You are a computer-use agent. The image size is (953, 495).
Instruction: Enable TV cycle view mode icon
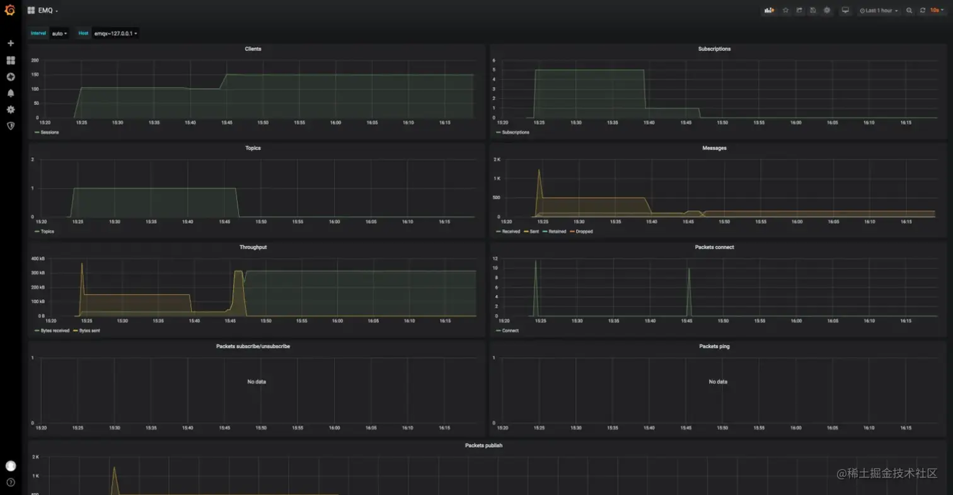pyautogui.click(x=845, y=10)
